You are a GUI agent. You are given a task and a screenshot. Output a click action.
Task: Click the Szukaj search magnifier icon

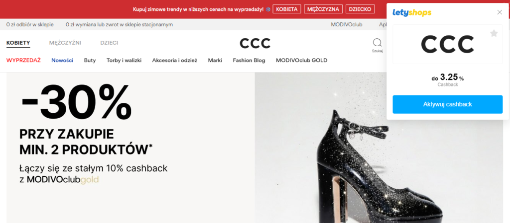(378, 43)
